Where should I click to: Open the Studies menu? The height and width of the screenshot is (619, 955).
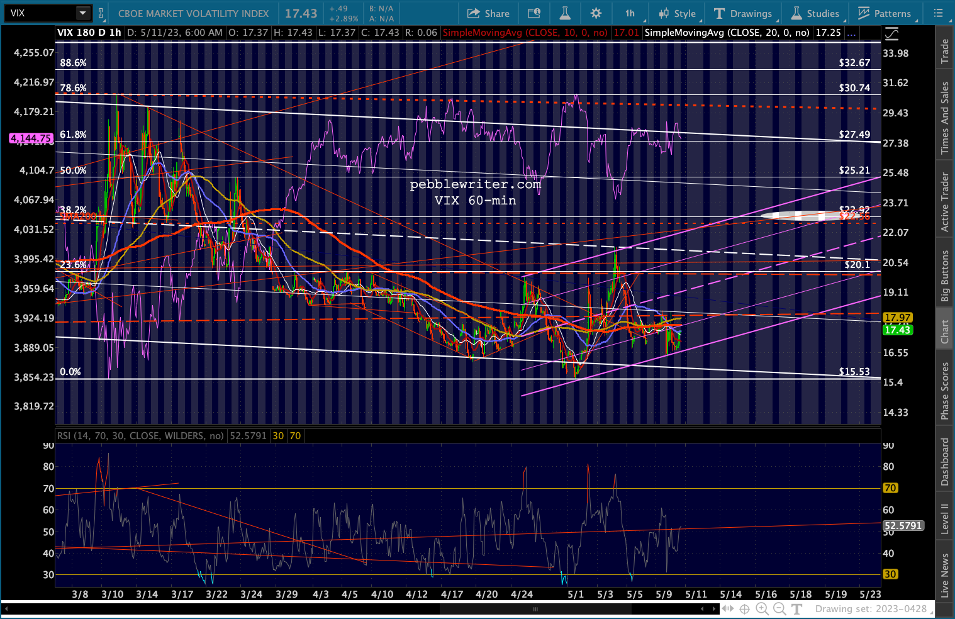click(x=815, y=13)
